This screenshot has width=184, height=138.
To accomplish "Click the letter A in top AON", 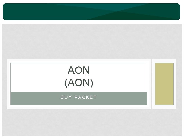I will pyautogui.click(x=71, y=70).
